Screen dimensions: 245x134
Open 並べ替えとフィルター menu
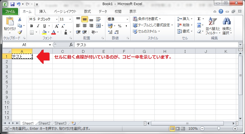click(x=213, y=26)
